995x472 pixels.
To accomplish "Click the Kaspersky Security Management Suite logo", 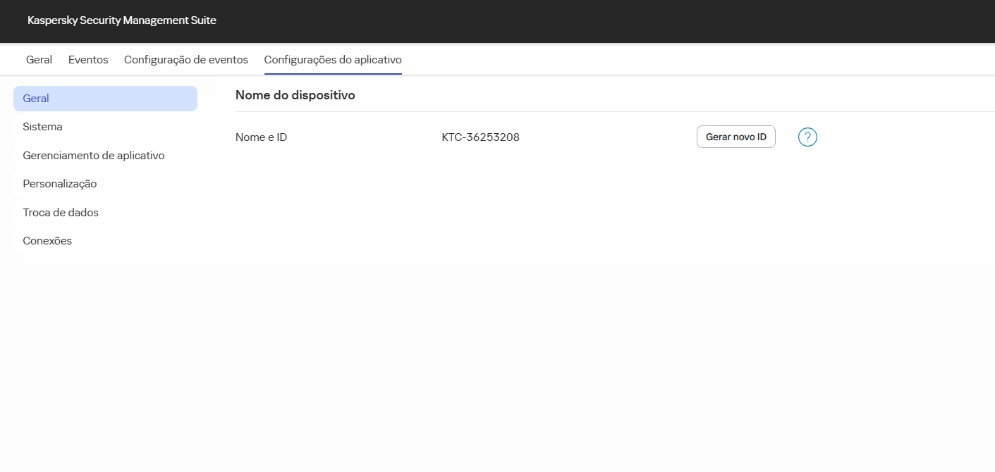I will coord(121,20).
